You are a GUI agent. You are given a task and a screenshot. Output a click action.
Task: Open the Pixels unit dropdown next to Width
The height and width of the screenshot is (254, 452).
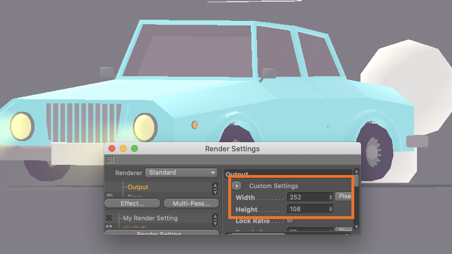click(344, 196)
